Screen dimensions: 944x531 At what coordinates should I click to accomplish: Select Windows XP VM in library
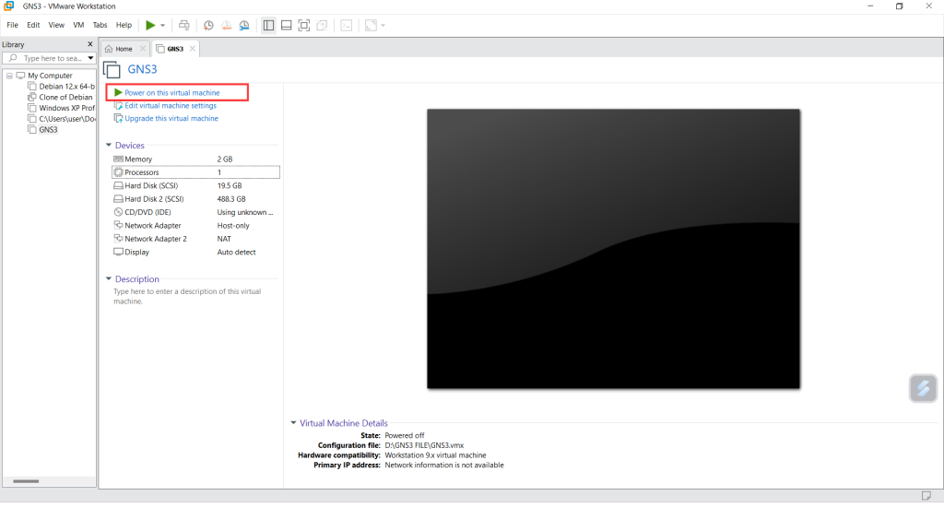tap(65, 108)
